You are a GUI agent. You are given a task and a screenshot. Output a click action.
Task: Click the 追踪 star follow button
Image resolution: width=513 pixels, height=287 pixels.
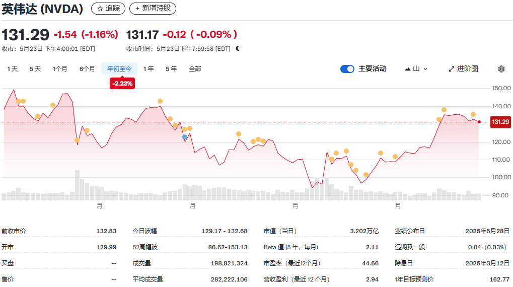[108, 8]
